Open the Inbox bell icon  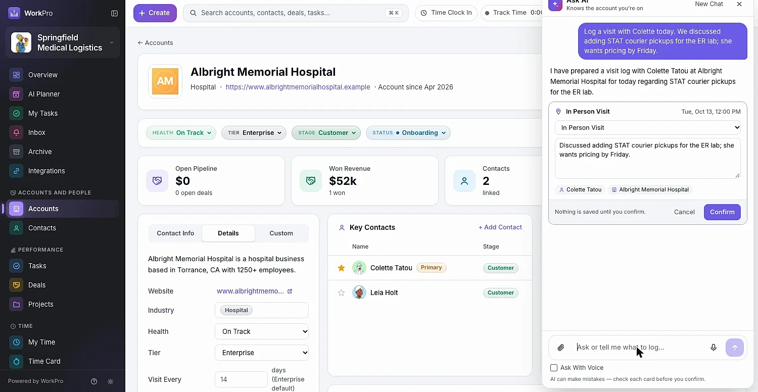[16, 132]
